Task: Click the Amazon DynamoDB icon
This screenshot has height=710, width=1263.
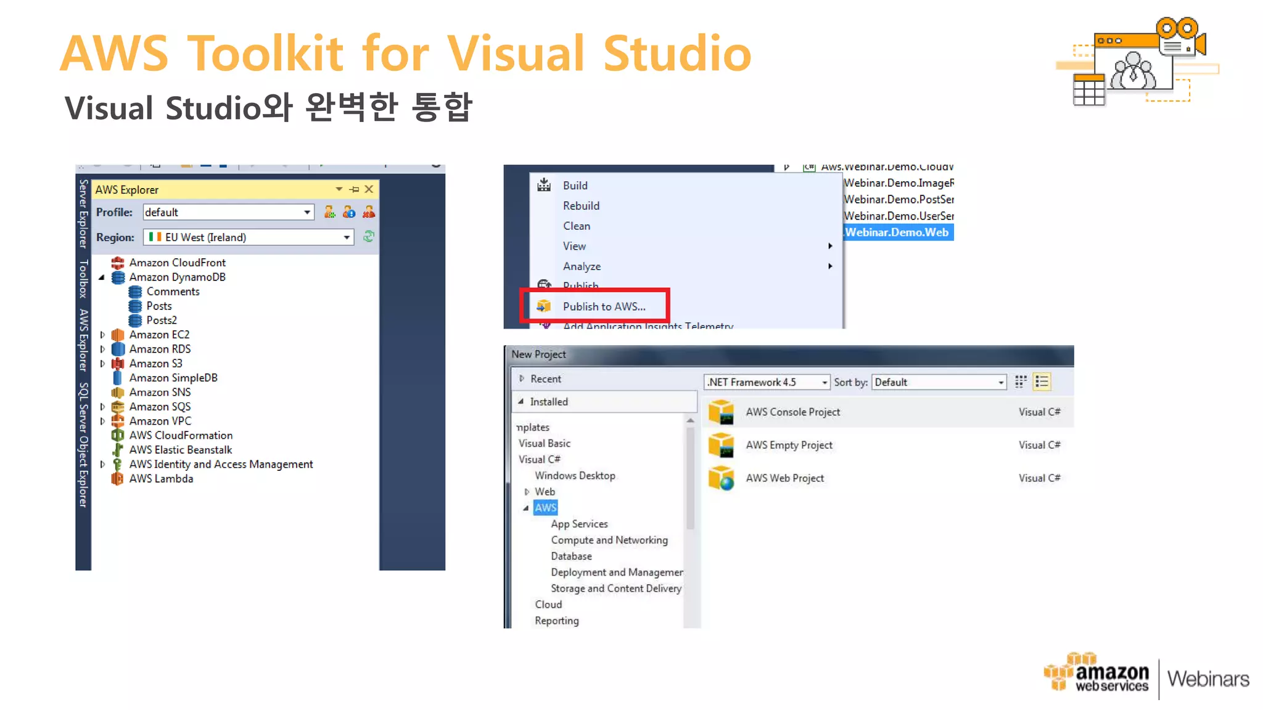Action: 118,277
